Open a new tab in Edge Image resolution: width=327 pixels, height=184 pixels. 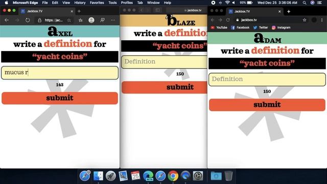coord(79,11)
